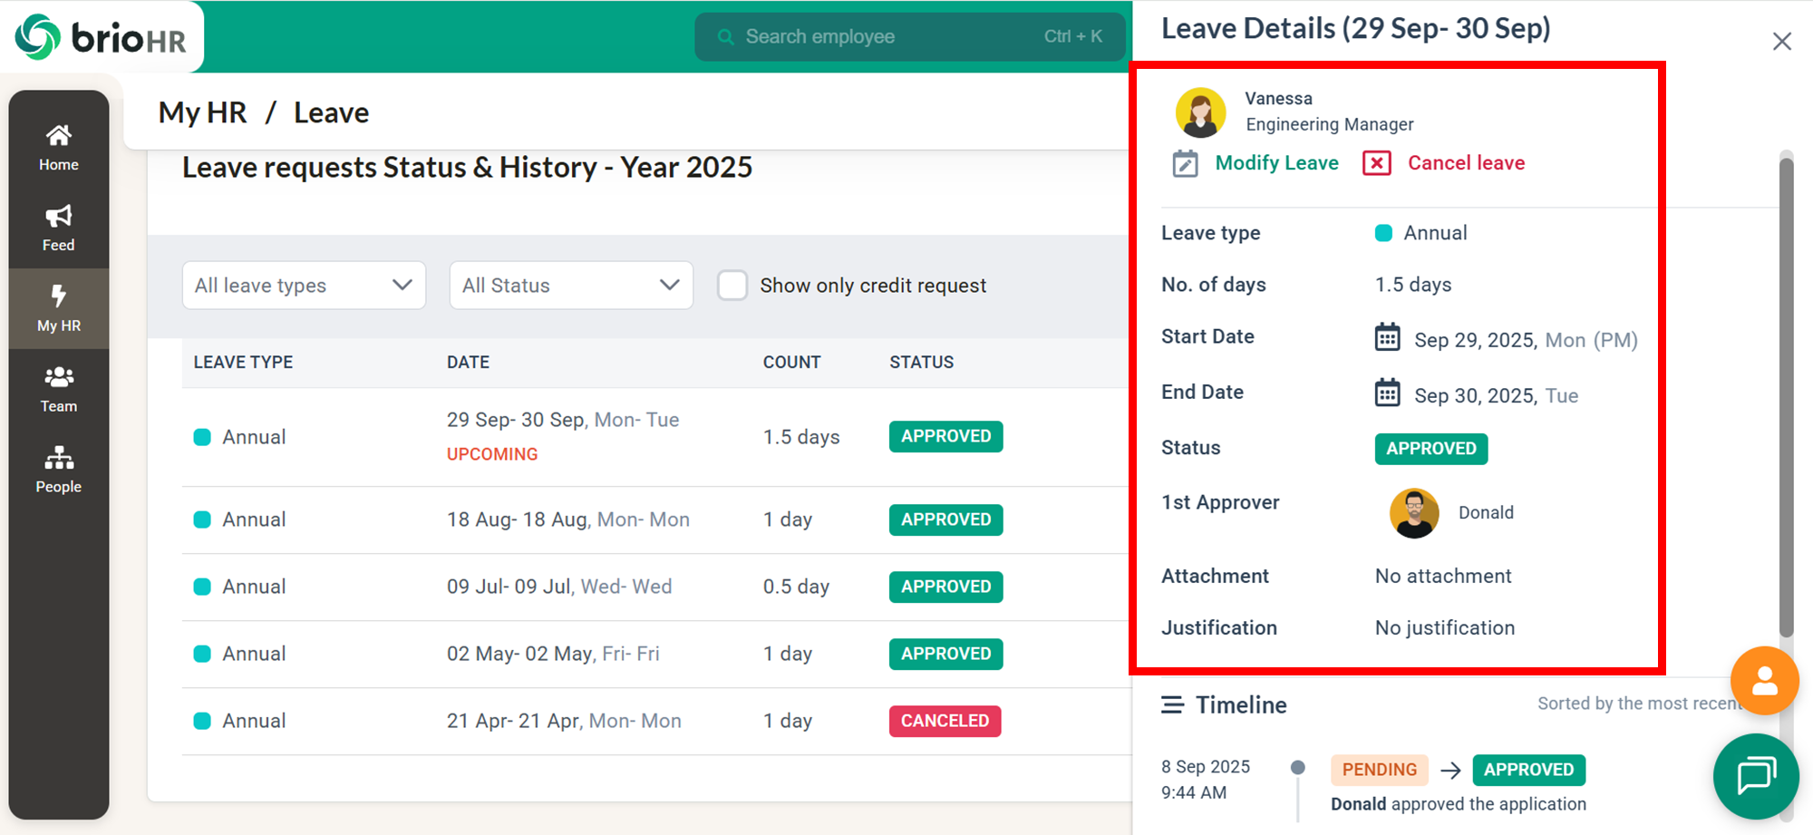Screen dimensions: 1813x835
Task: Click the 8 Sep 2025 timeline marker dot
Action: click(1298, 768)
